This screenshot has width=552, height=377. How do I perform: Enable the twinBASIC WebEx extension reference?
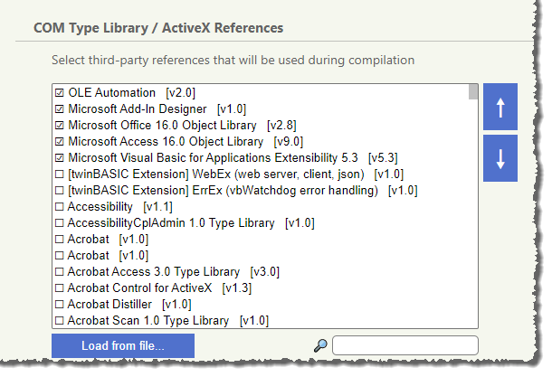(x=60, y=174)
